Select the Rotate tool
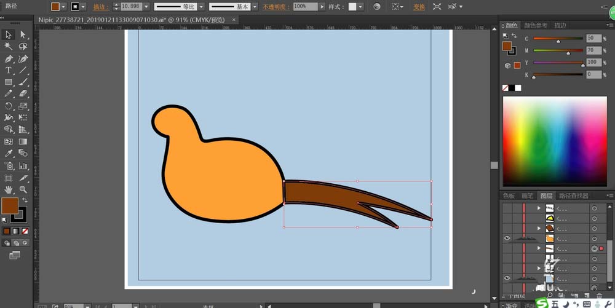Screen dimensions: 615x308 tap(9, 106)
